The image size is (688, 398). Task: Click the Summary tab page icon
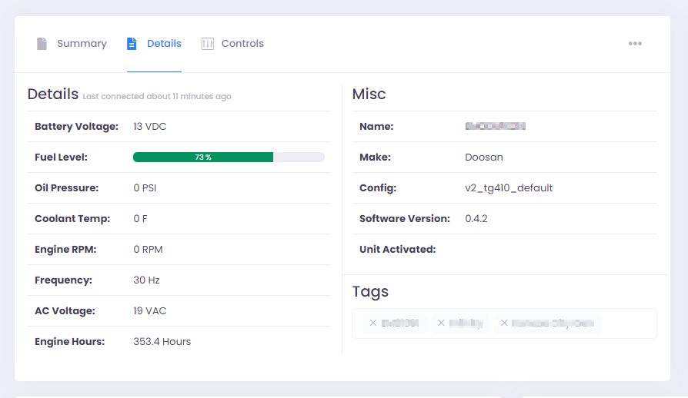[42, 44]
